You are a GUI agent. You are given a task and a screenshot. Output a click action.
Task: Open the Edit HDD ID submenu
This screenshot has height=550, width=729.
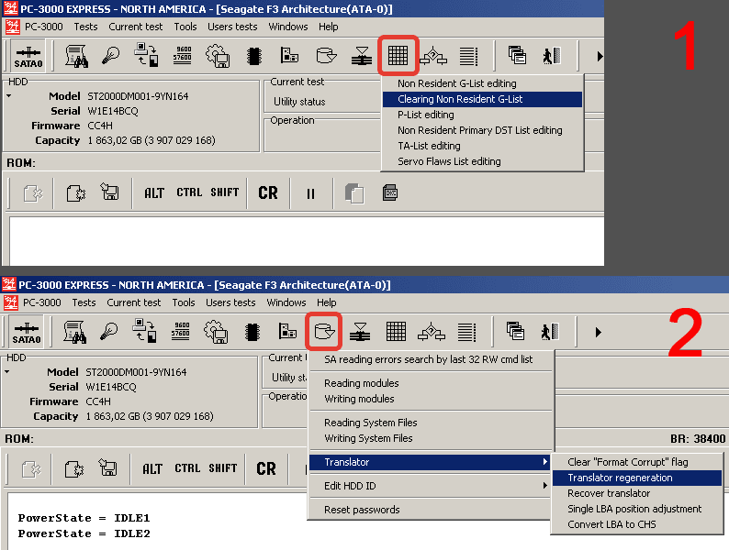[x=430, y=486]
